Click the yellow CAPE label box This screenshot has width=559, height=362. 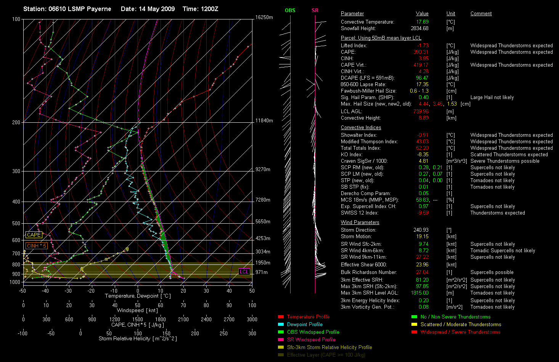(34, 235)
